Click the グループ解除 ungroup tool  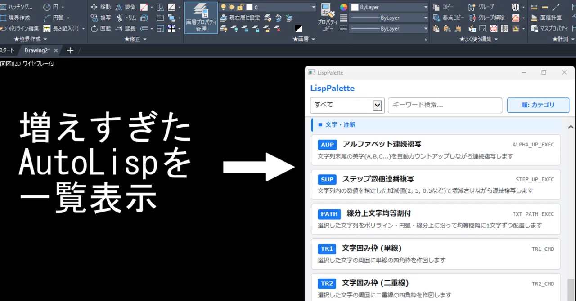[486, 18]
